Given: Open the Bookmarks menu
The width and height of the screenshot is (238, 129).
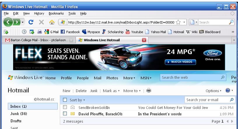Looking at the screenshot, I should pos(55,13).
